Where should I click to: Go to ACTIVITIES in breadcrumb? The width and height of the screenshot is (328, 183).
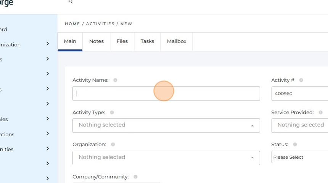pyautogui.click(x=100, y=24)
